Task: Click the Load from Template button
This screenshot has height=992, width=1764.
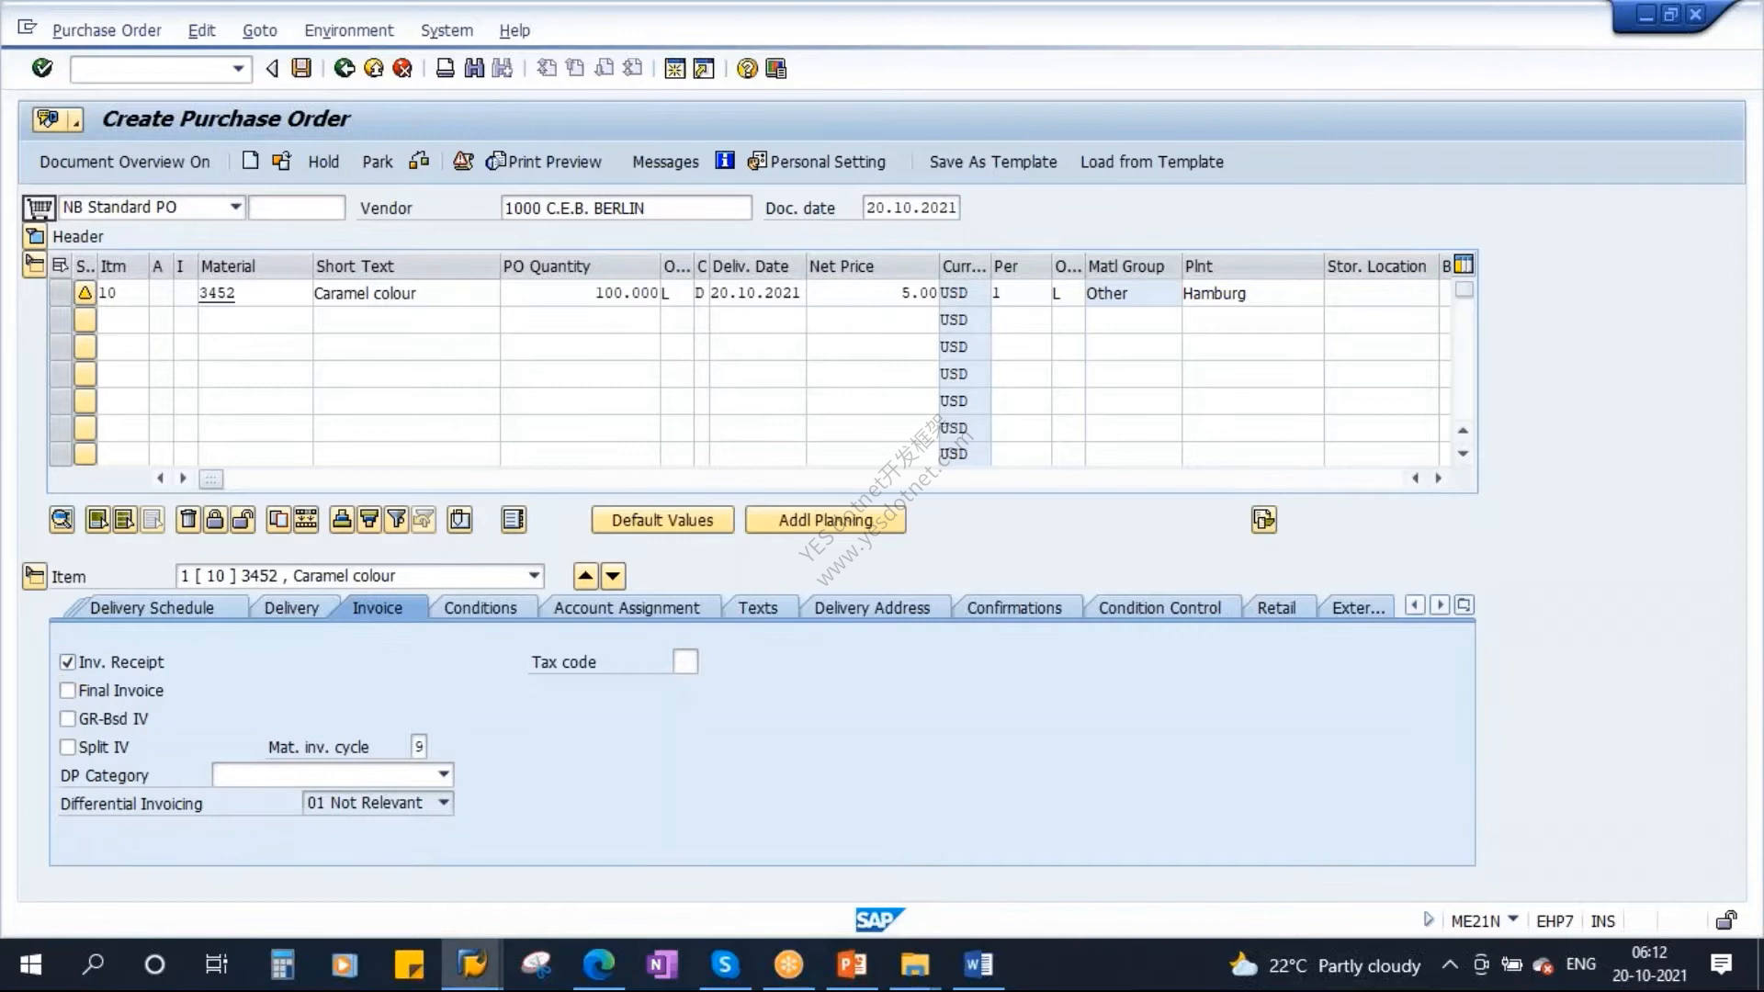Action: tap(1152, 162)
